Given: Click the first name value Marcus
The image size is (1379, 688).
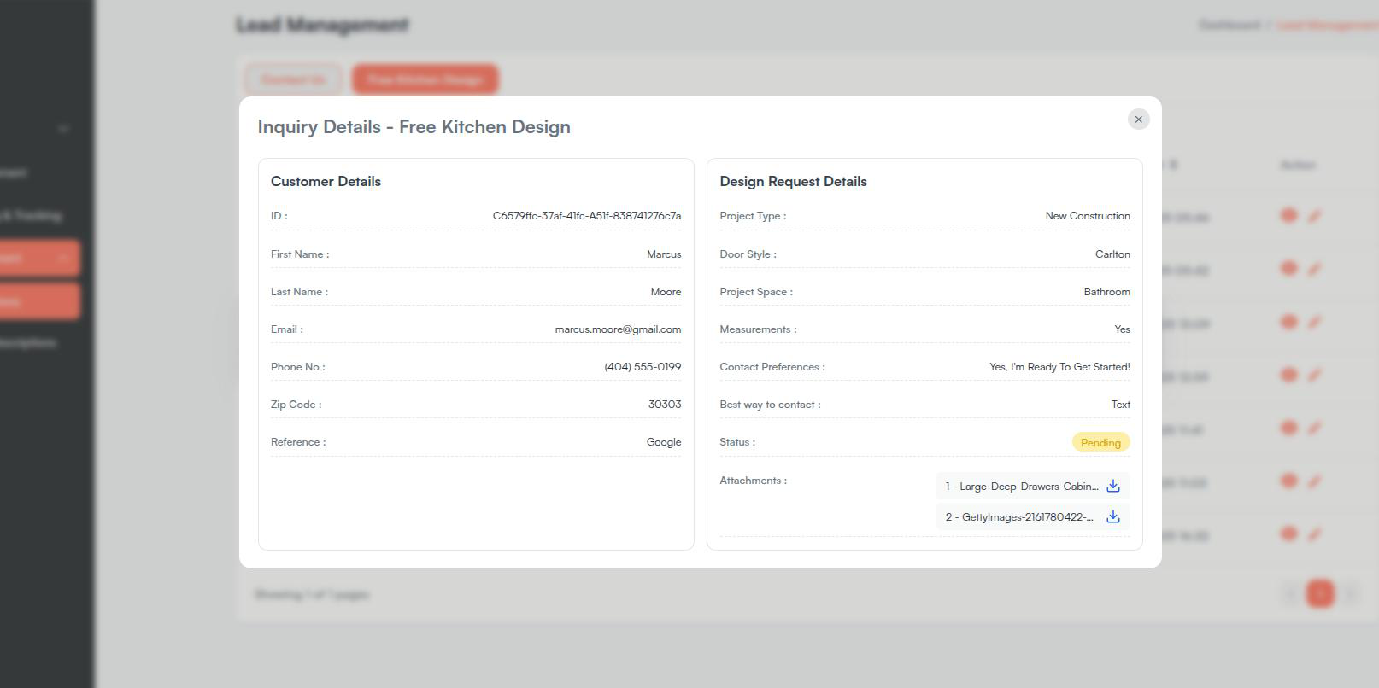Looking at the screenshot, I should [x=664, y=254].
